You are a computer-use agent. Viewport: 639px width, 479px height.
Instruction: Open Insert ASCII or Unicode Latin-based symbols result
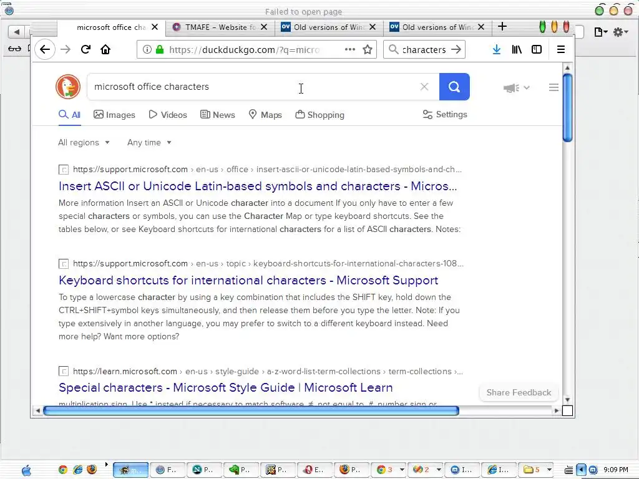coord(258,186)
